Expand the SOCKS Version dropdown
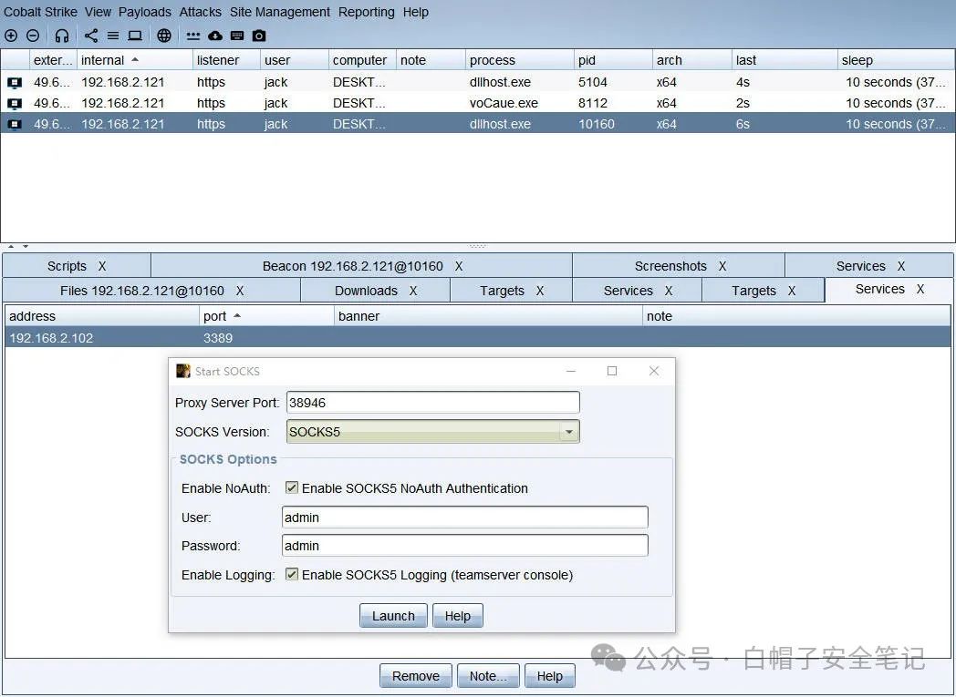Image resolution: width=956 pixels, height=697 pixels. coord(569,432)
